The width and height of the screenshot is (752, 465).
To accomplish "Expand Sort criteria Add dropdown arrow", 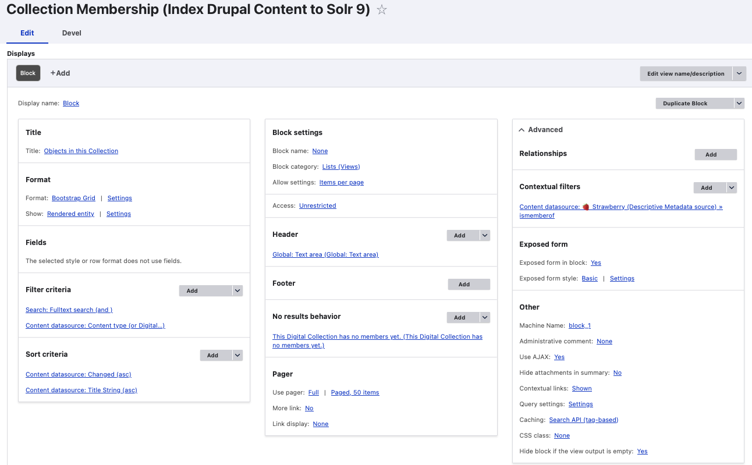I will (237, 355).
